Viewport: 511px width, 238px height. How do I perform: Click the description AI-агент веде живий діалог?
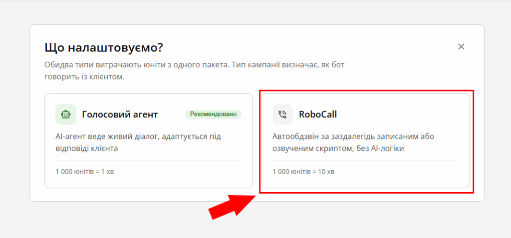click(x=138, y=142)
